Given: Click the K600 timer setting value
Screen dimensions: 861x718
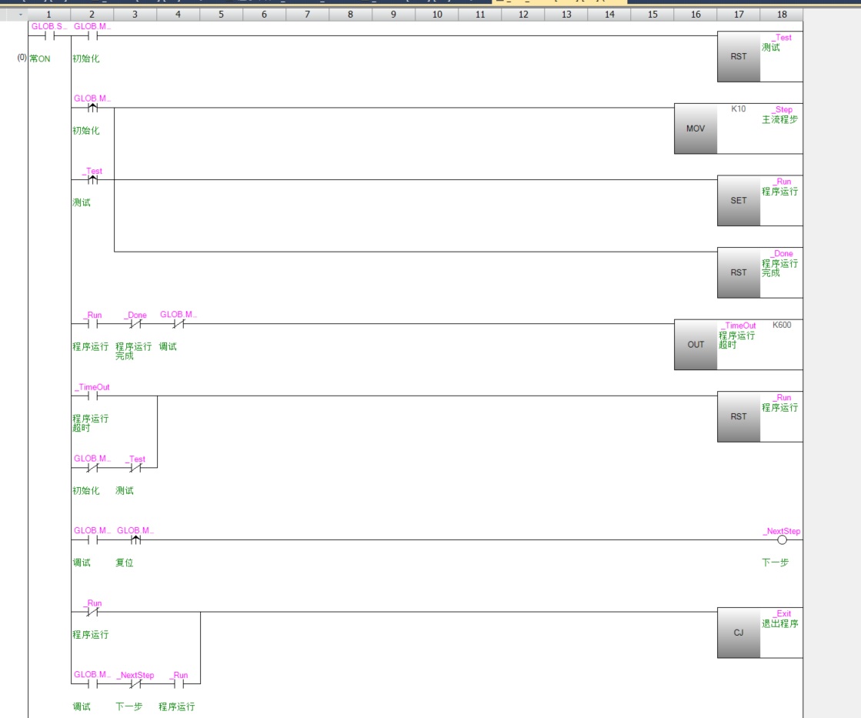Looking at the screenshot, I should click(x=781, y=326).
